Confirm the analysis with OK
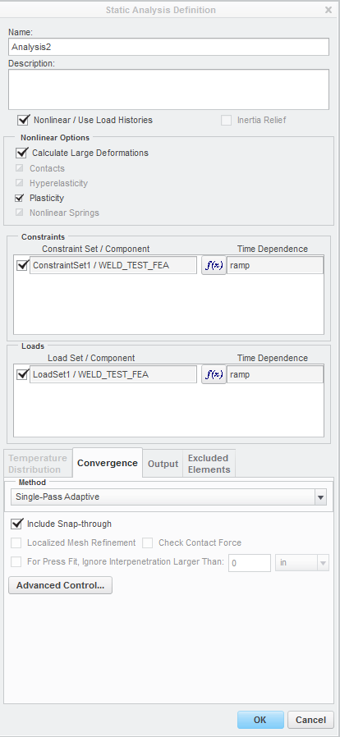 (x=260, y=720)
